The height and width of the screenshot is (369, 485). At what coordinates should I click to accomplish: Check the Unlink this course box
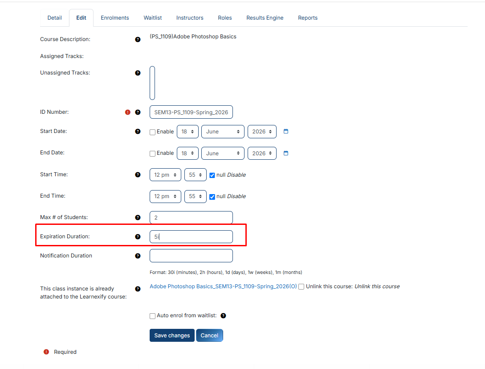pyautogui.click(x=301, y=286)
